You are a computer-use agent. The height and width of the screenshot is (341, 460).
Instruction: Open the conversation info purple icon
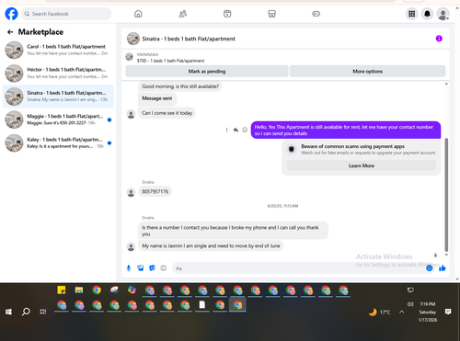coord(439,39)
